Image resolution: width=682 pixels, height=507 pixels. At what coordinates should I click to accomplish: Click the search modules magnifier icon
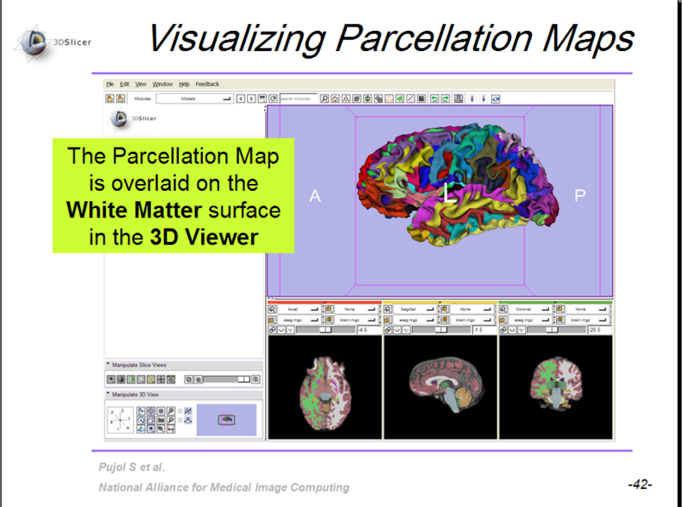point(325,99)
